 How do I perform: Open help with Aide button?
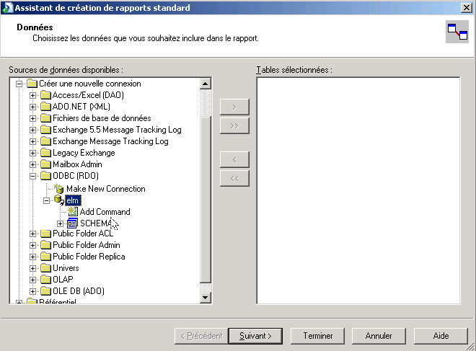click(x=441, y=336)
